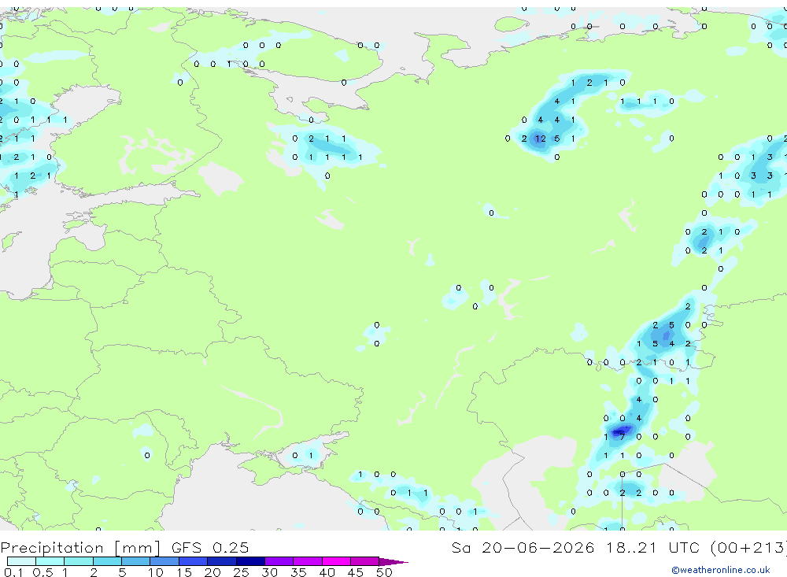Image resolution: width=787 pixels, height=577 pixels.
Task: Click legend swatch between 0.5 and 1
Action: pos(50,561)
